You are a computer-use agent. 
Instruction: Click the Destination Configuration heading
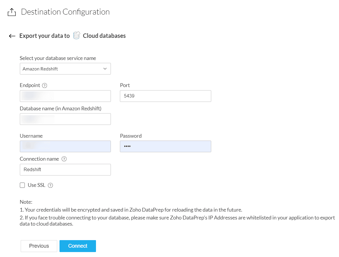[x=65, y=12]
